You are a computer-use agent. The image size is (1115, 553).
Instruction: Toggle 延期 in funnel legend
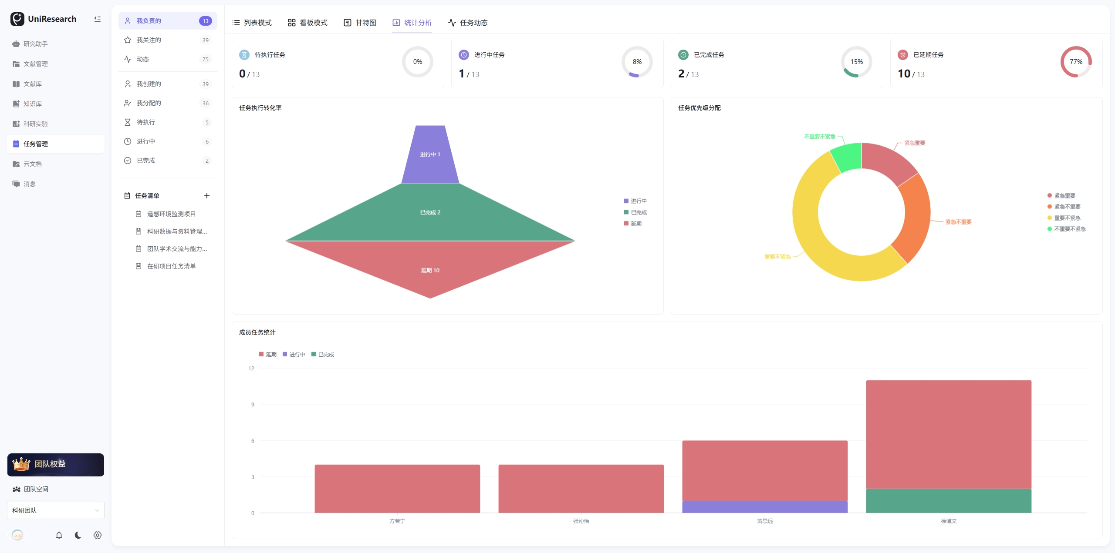[x=633, y=224]
